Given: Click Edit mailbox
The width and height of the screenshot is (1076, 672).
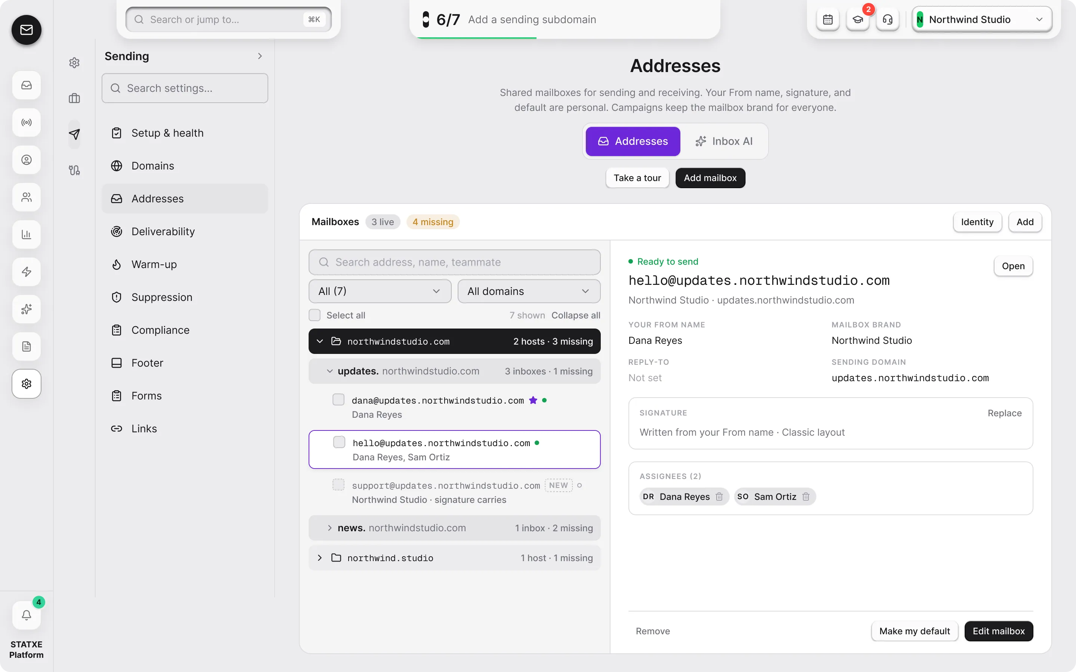Looking at the screenshot, I should tap(998, 631).
